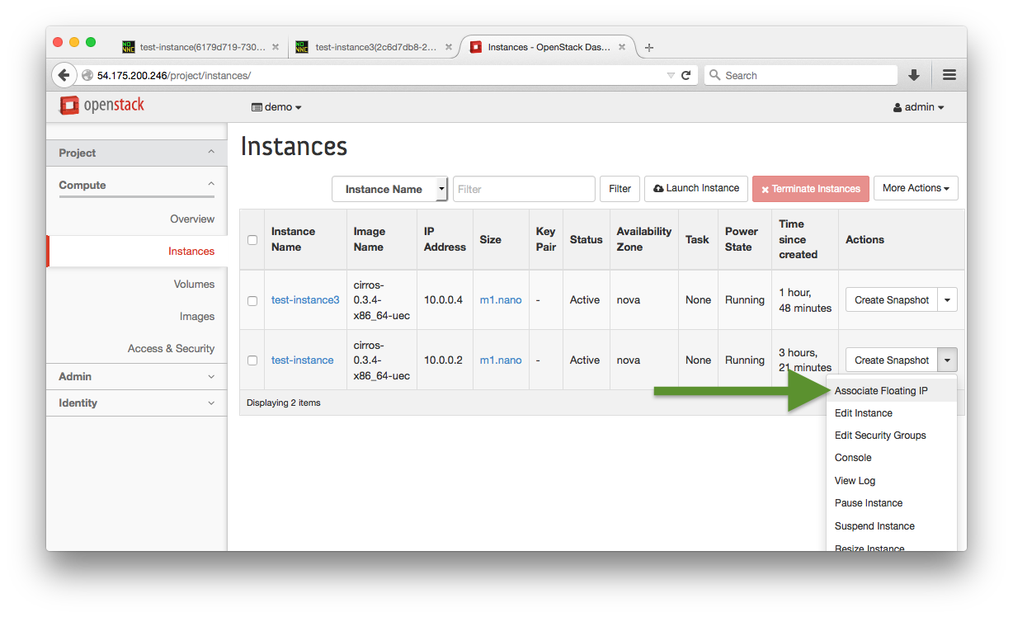
Task: Open the More Actions dropdown
Action: 915,188
